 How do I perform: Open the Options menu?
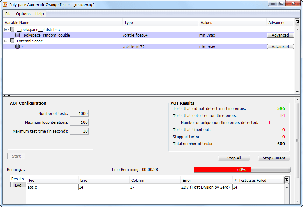[x=23, y=14]
